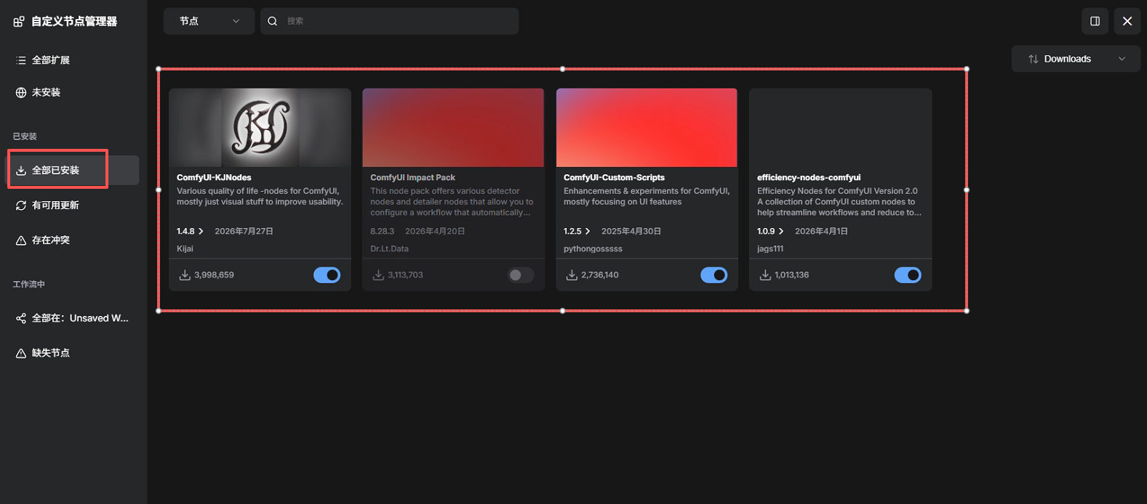Select 全部在: Unsaved W... in the sidebar

pos(73,318)
